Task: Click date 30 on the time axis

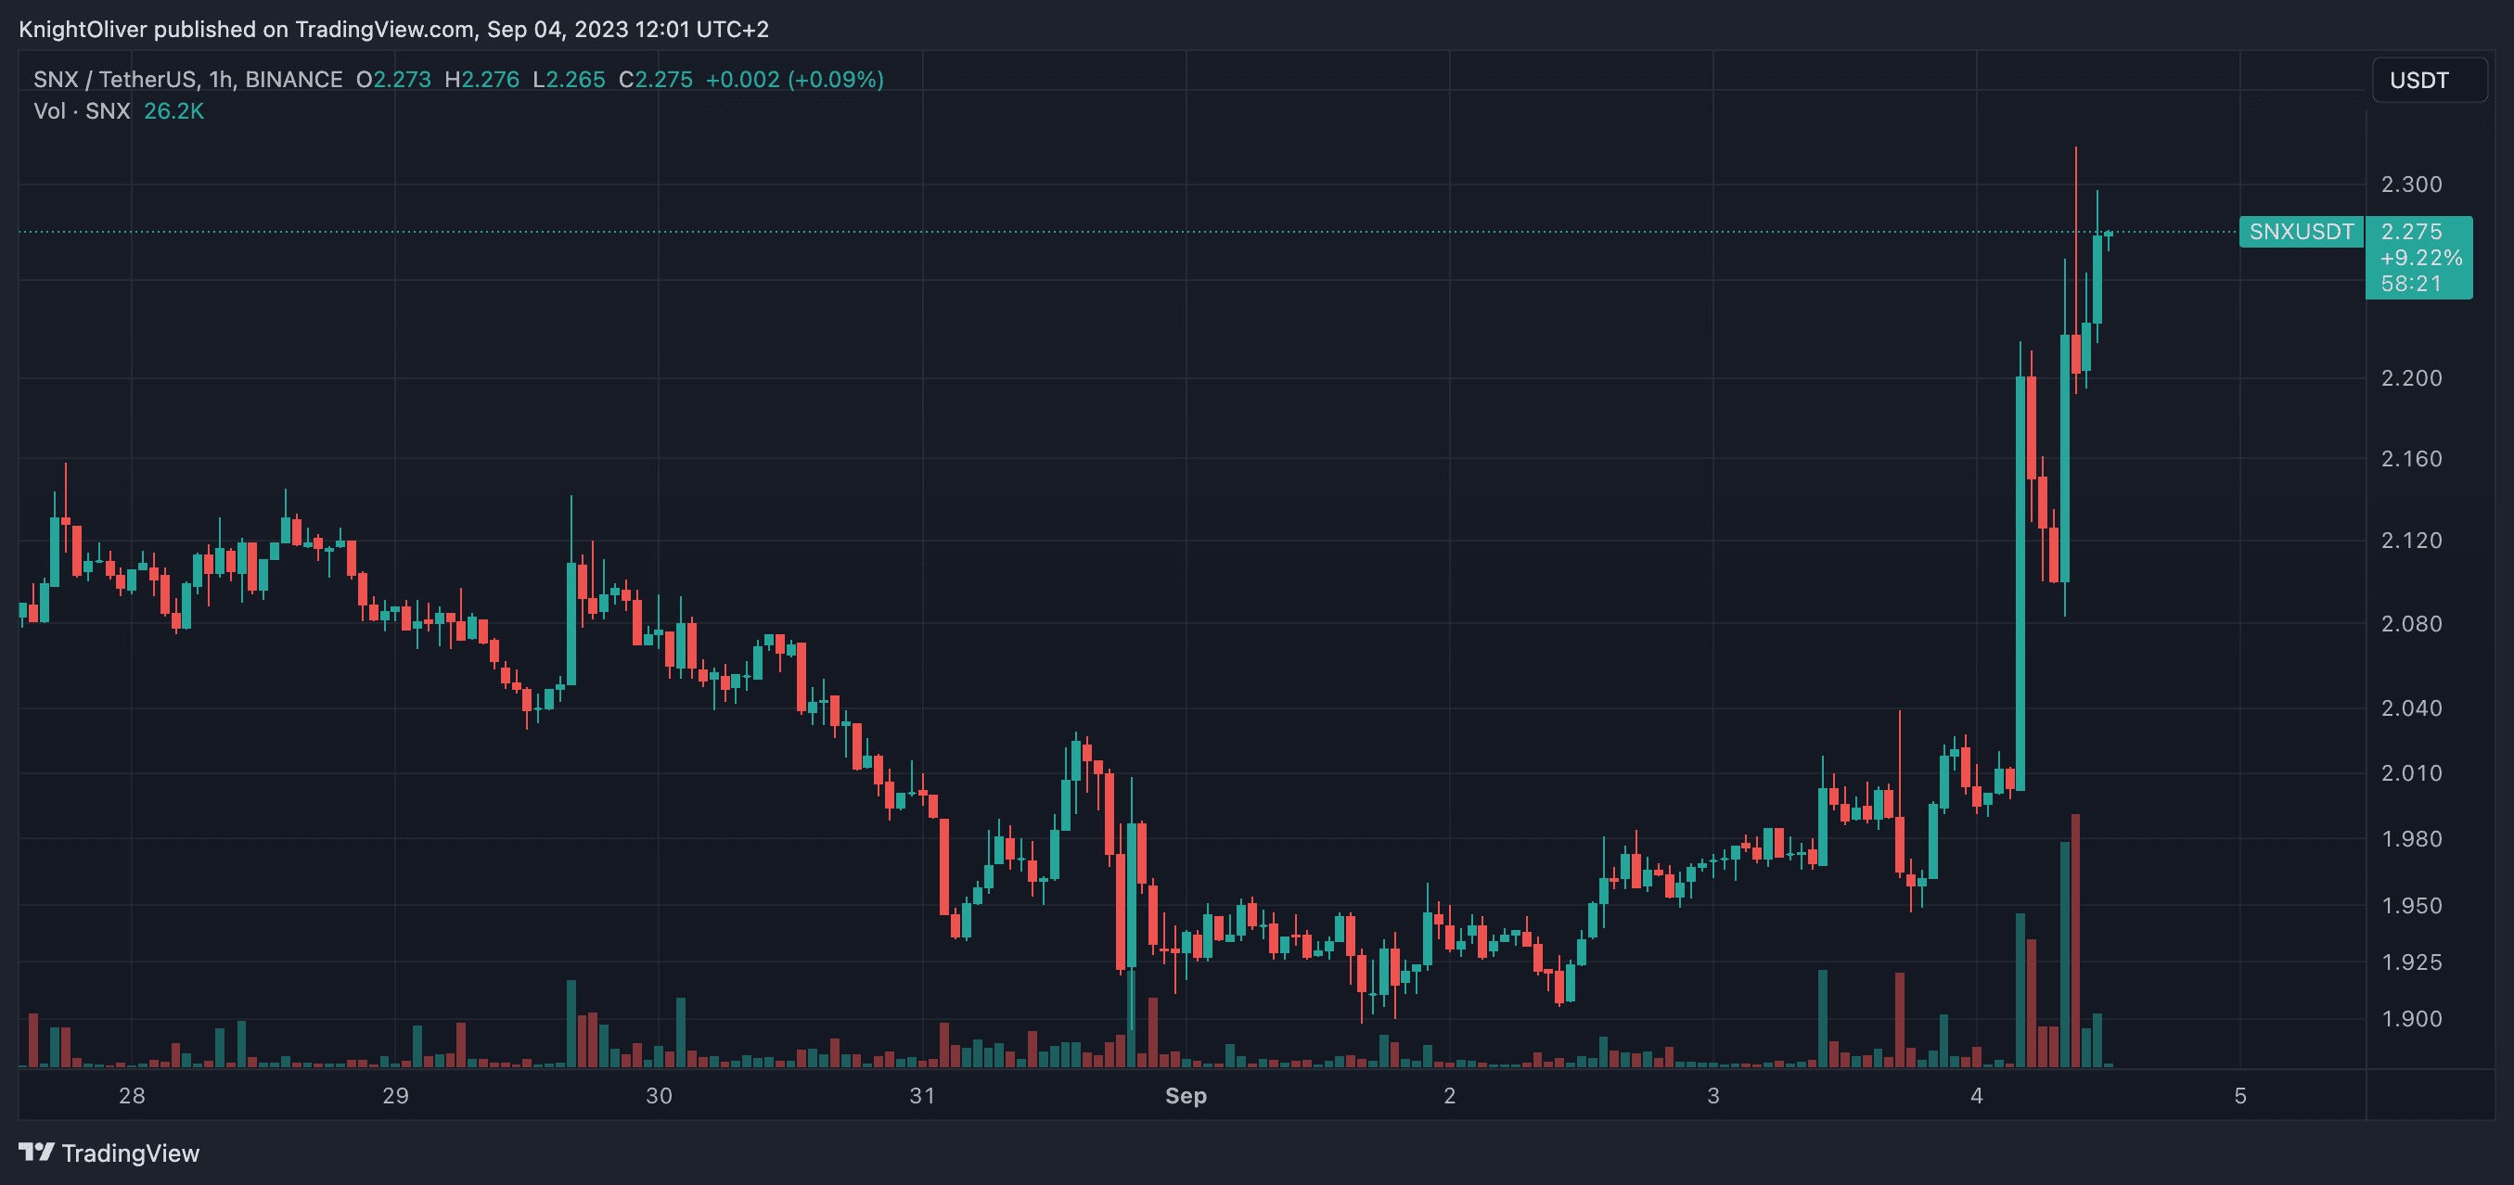Action: [659, 1096]
